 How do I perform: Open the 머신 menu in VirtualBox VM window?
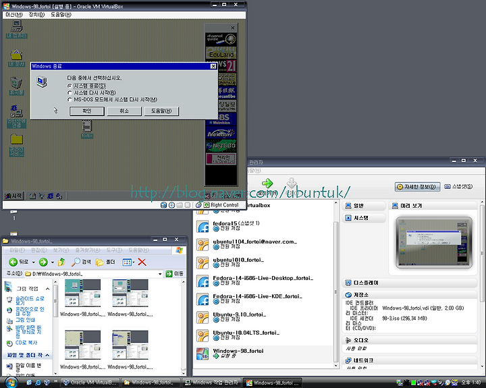(14, 15)
